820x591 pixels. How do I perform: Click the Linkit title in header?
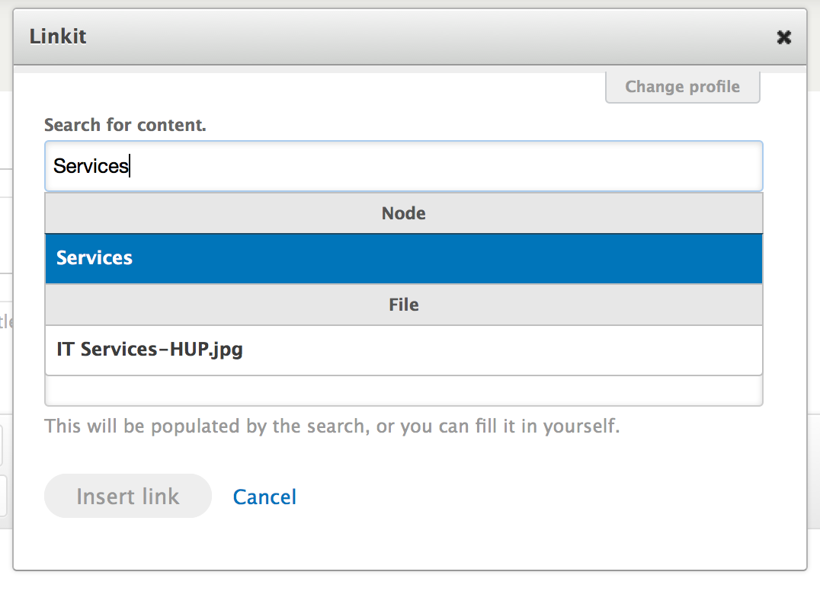58,37
